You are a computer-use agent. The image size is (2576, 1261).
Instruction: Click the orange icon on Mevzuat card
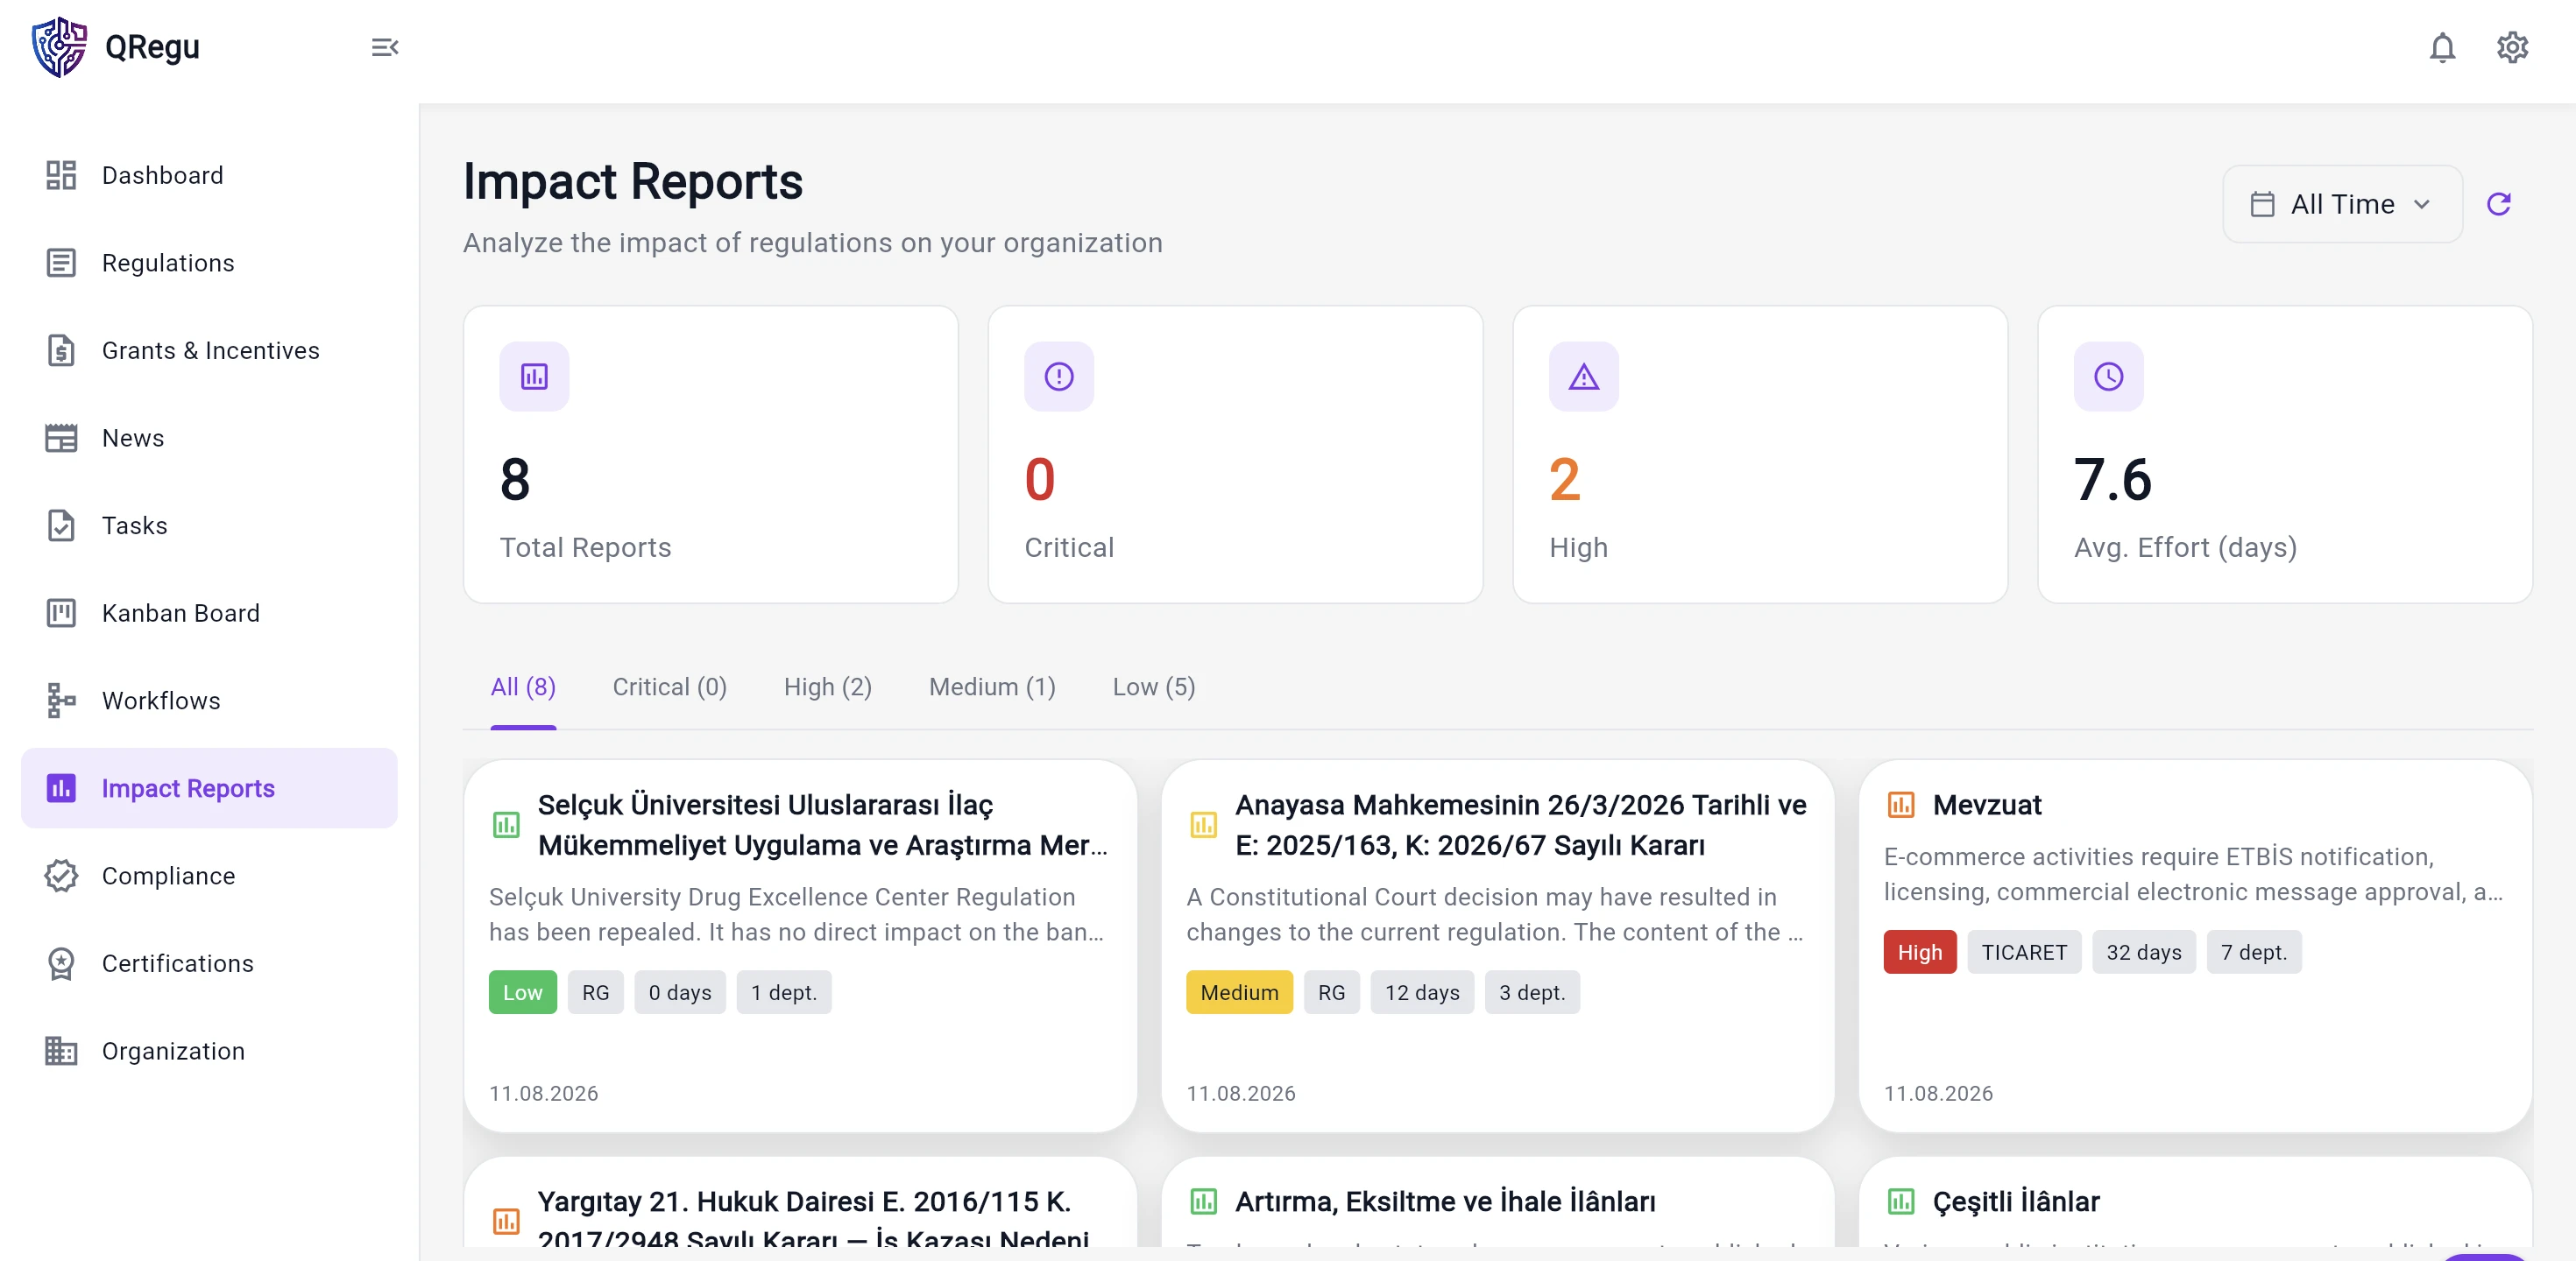(1900, 805)
